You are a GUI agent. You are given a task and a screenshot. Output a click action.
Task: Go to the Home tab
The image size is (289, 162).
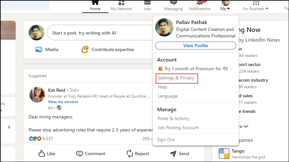(x=95, y=7)
